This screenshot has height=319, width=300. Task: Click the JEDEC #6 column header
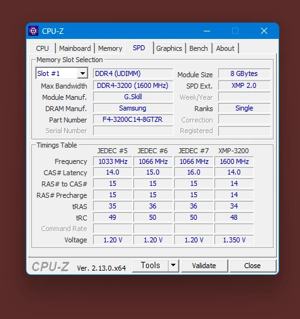[x=153, y=151]
